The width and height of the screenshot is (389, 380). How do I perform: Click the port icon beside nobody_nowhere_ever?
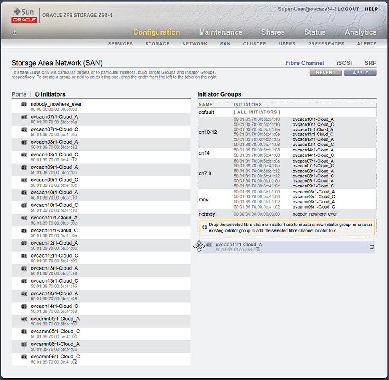[24, 104]
